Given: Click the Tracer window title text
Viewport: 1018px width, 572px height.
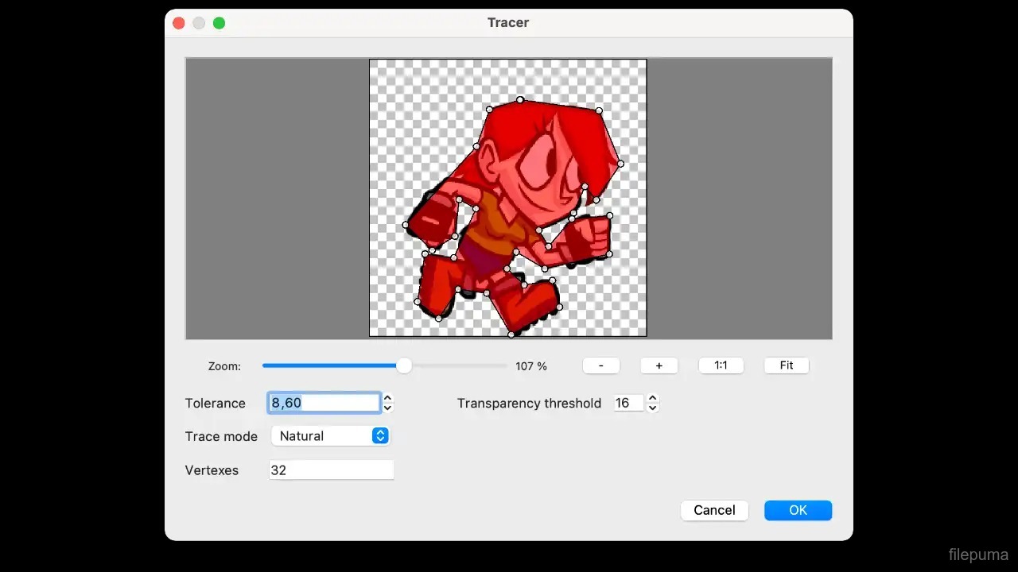Looking at the screenshot, I should [508, 23].
